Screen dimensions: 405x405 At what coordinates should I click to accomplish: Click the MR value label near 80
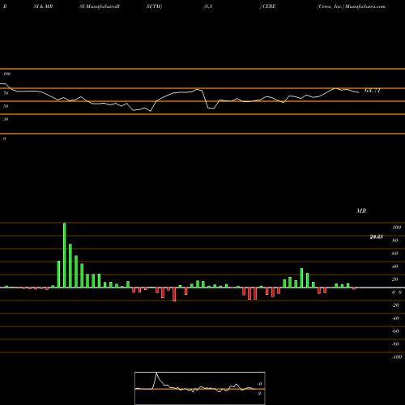tap(376, 237)
